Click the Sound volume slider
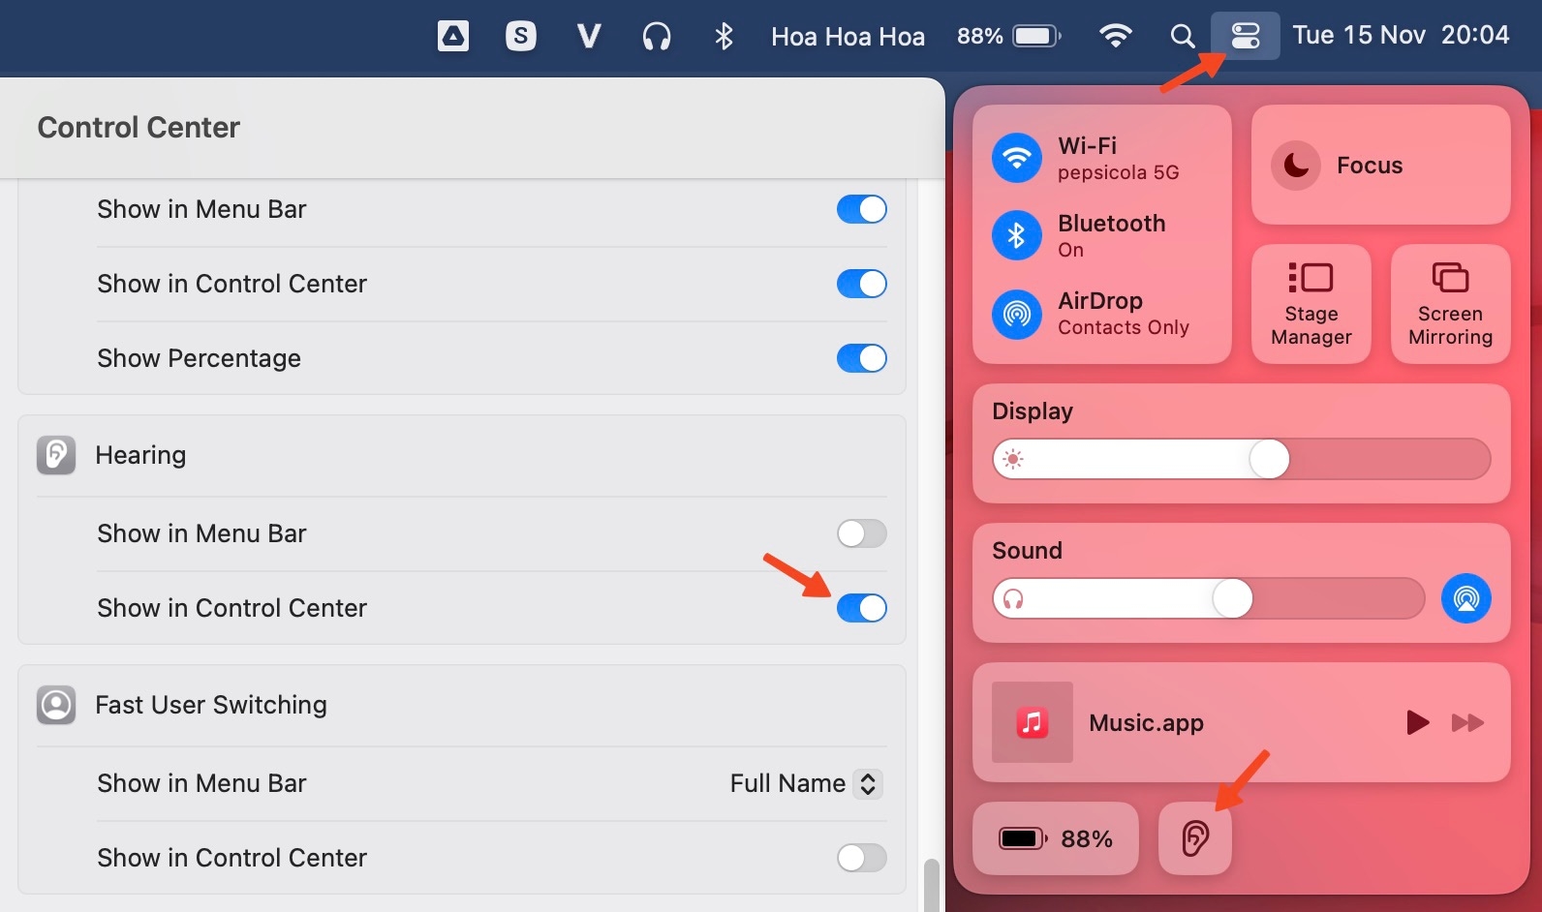 [x=1209, y=598]
